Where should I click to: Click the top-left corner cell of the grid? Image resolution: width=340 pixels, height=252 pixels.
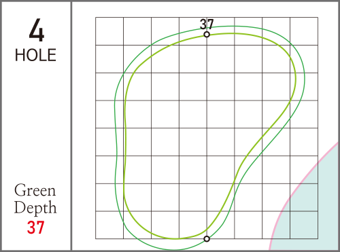(x=109, y=31)
